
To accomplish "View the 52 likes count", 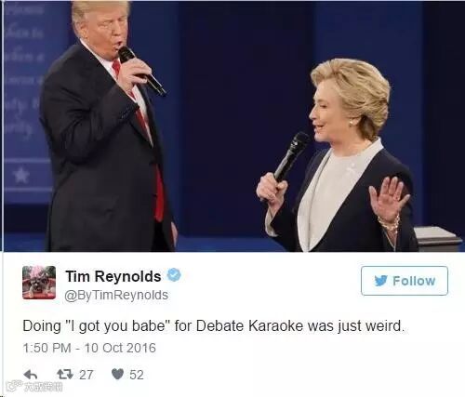I will pos(137,375).
